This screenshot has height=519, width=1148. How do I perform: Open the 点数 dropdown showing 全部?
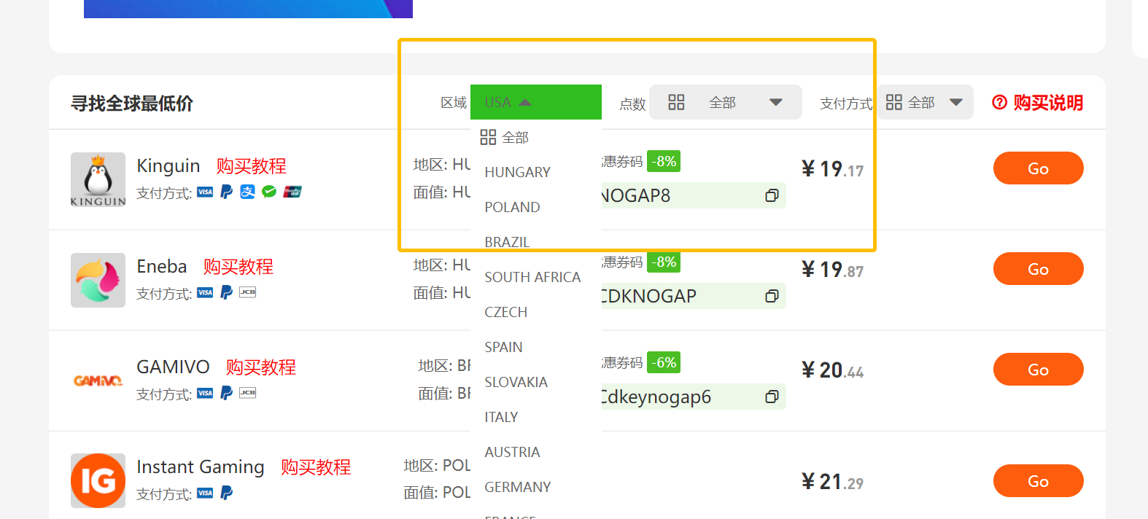tap(726, 102)
